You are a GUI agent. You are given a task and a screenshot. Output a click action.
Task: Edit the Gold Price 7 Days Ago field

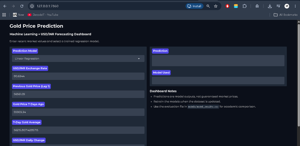click(x=78, y=112)
